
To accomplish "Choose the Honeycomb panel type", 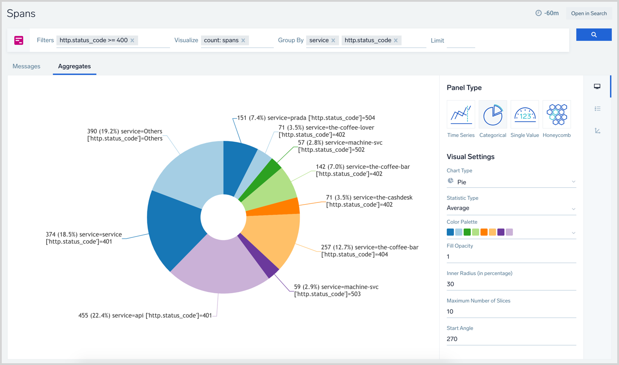I will tap(556, 115).
